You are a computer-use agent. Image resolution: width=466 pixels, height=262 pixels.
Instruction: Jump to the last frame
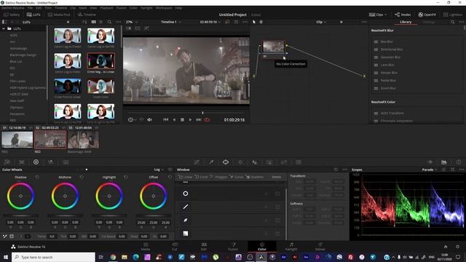coord(199,119)
